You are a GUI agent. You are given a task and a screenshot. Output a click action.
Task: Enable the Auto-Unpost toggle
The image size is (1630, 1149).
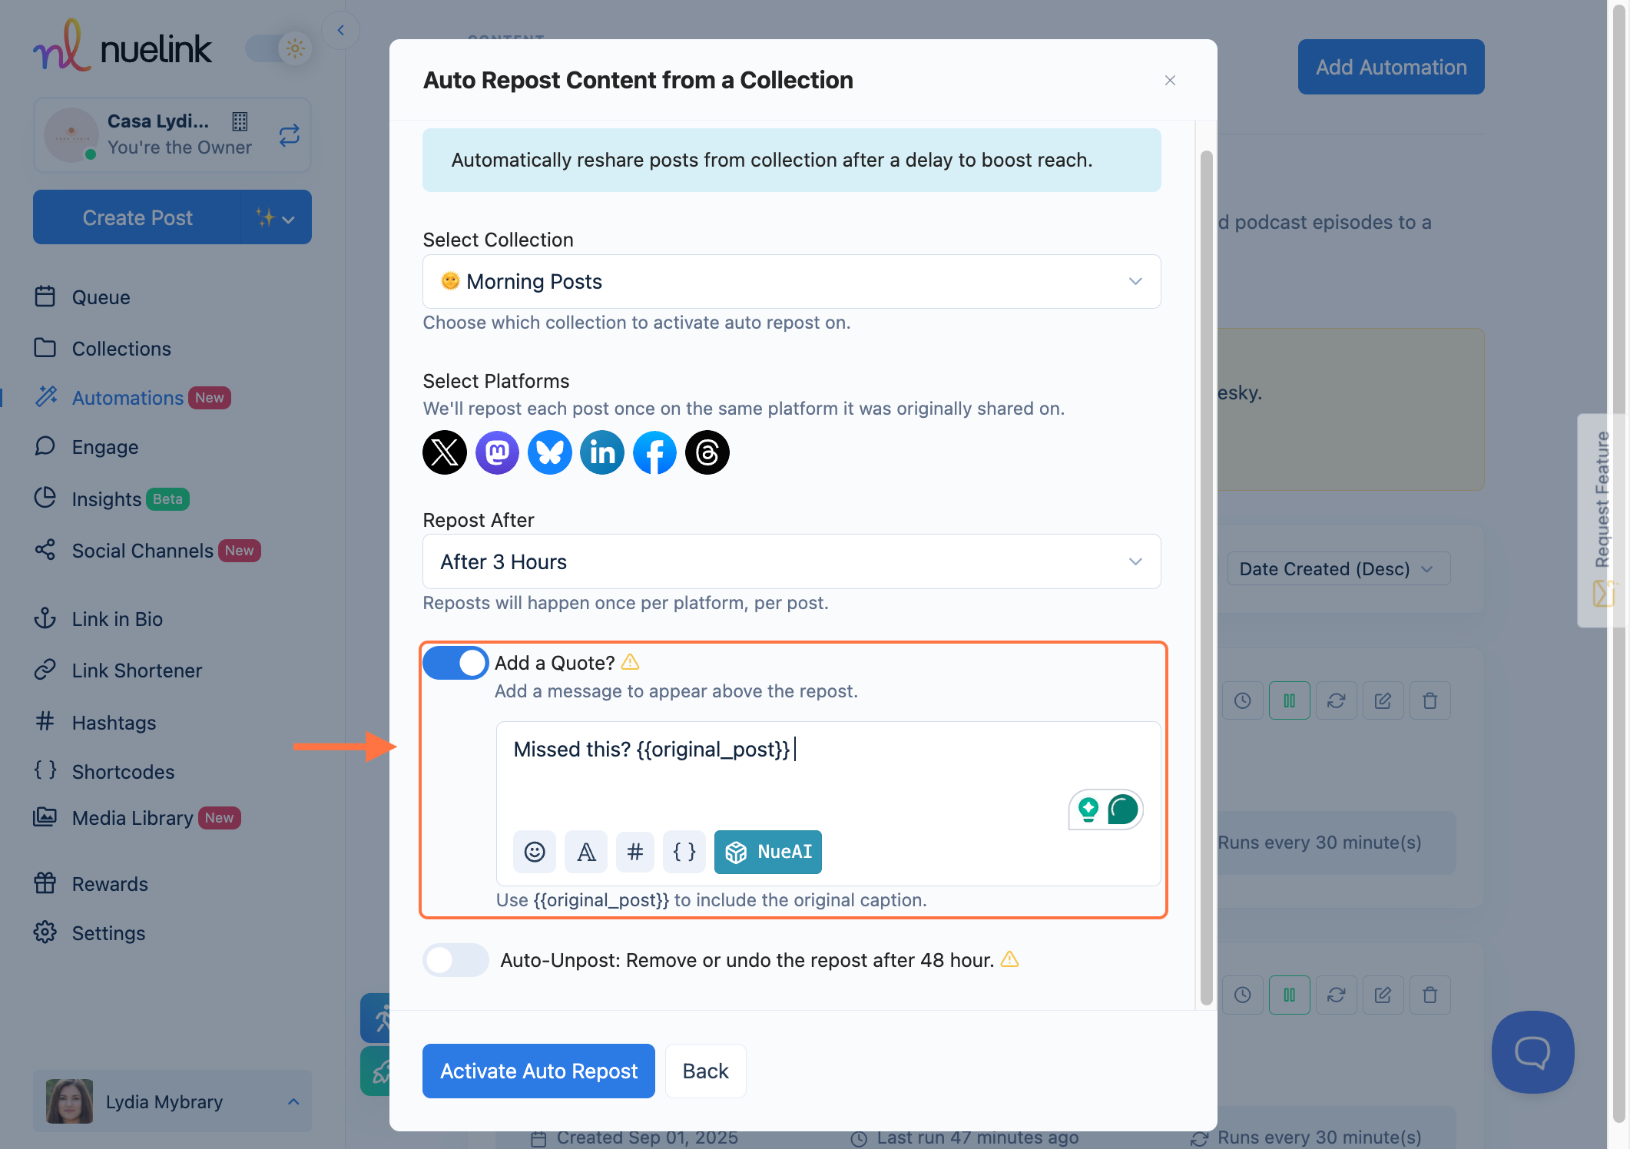(x=456, y=960)
